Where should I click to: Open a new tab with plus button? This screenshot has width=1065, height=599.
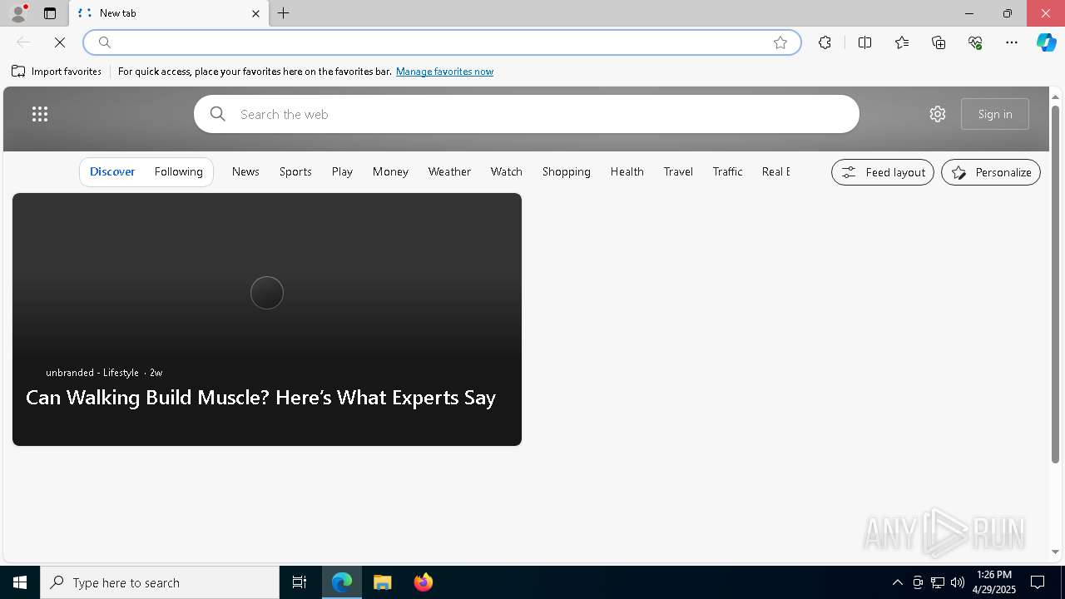click(x=284, y=13)
